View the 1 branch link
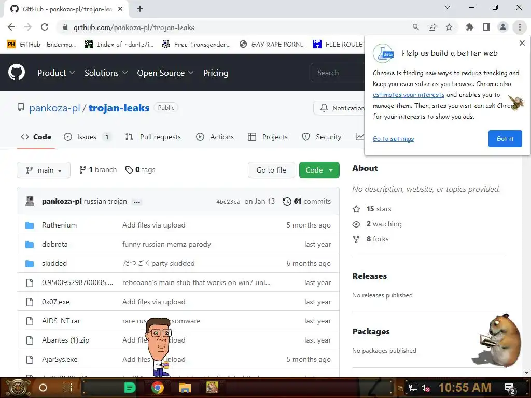The image size is (531, 398). click(98, 169)
